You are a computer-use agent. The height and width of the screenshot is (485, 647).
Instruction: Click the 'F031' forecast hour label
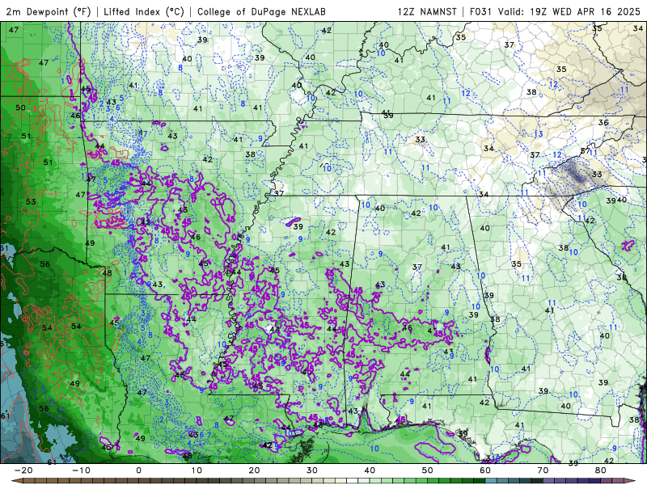pyautogui.click(x=481, y=11)
